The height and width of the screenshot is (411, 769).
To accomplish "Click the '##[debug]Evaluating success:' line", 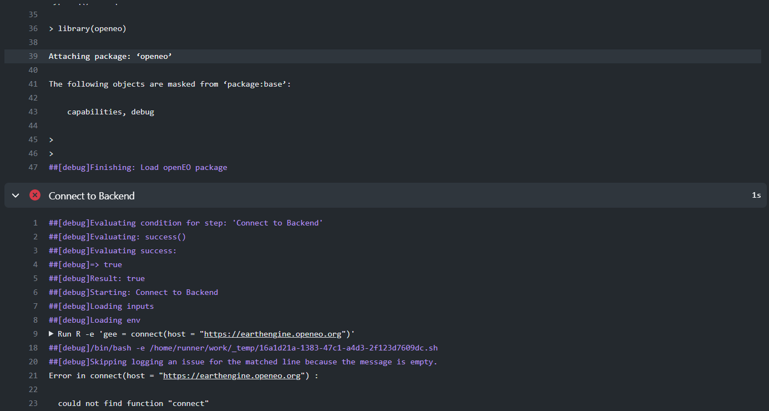I will point(113,250).
